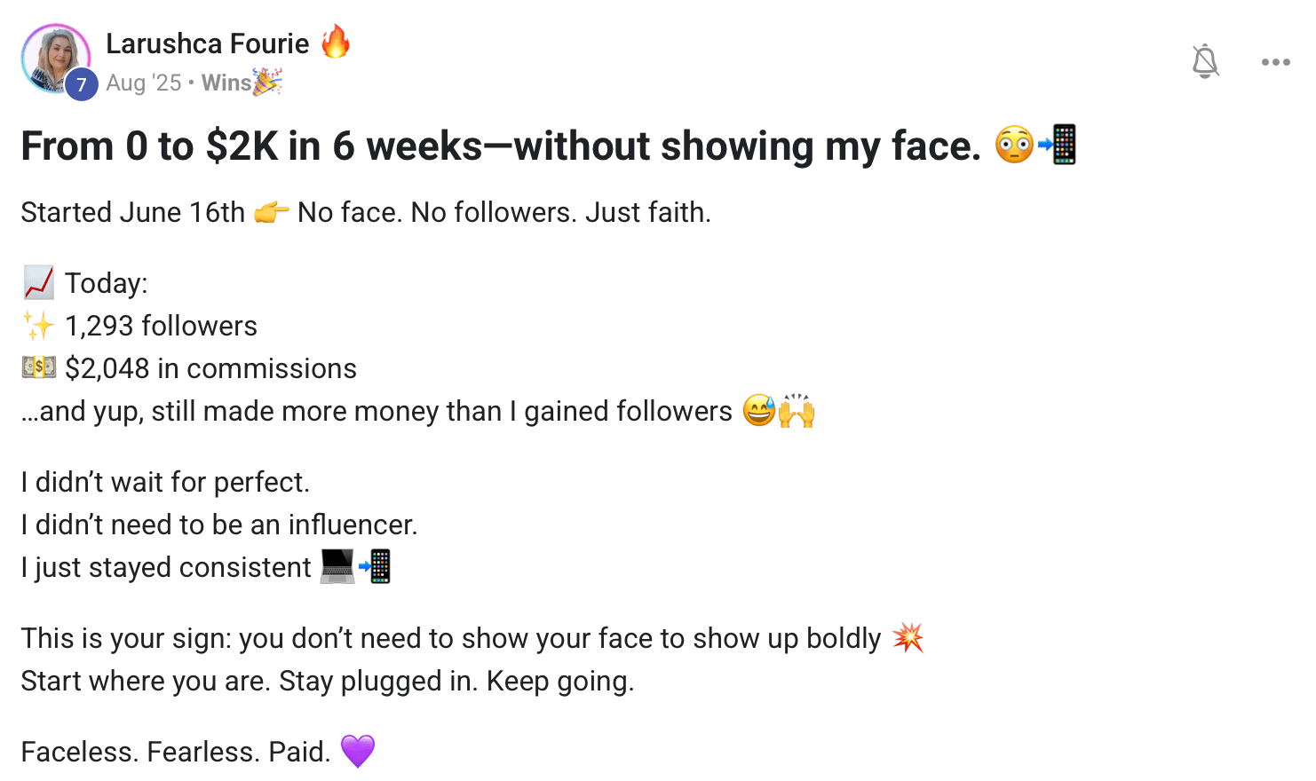This screenshot has width=1316, height=781.
Task: Open the three-dot more options menu
Action: click(1275, 62)
